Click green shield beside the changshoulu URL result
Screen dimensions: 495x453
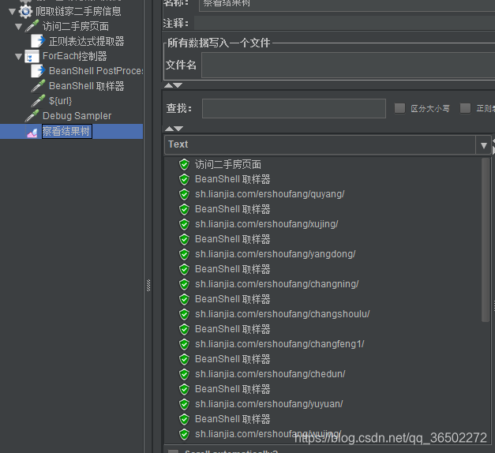click(185, 314)
